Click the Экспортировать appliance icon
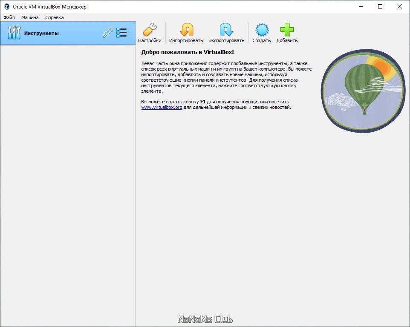410x327 pixels. tap(226, 30)
